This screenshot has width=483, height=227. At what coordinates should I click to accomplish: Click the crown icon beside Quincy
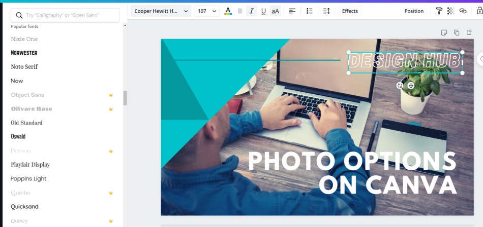[x=111, y=221]
